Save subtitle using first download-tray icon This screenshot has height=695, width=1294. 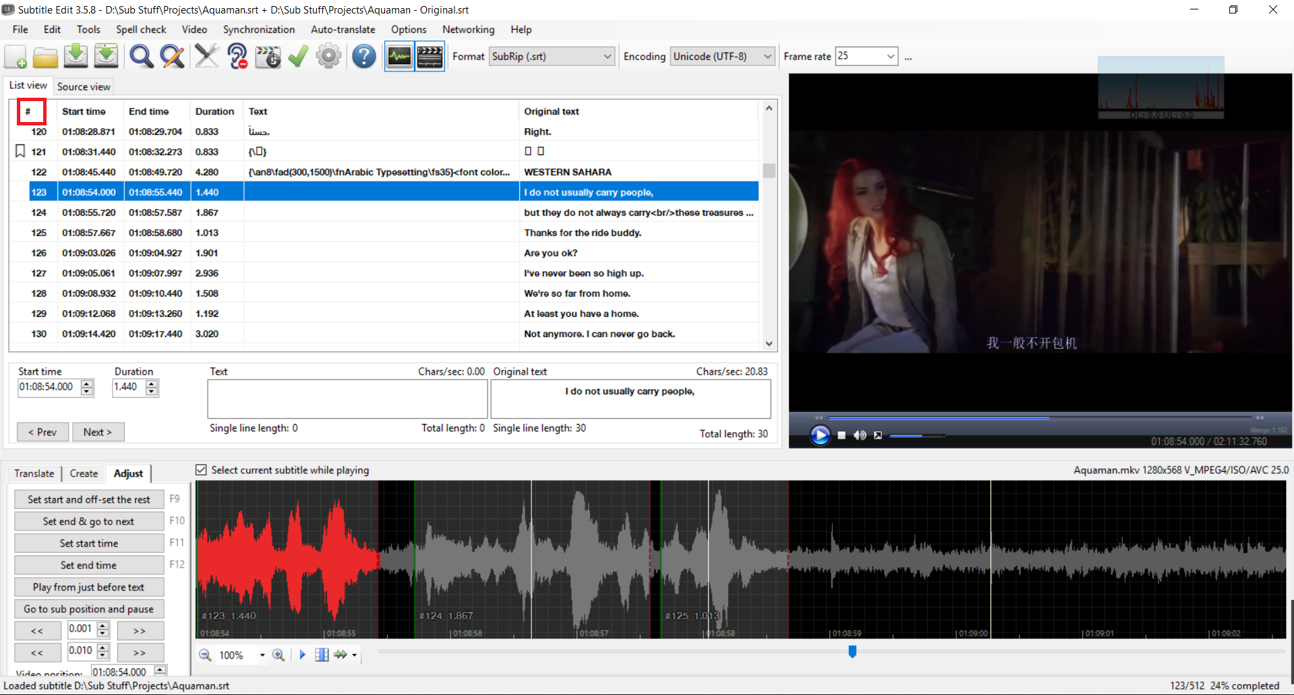tap(76, 57)
